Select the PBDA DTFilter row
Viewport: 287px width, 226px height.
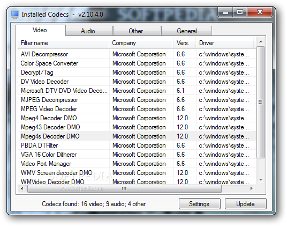click(137, 145)
